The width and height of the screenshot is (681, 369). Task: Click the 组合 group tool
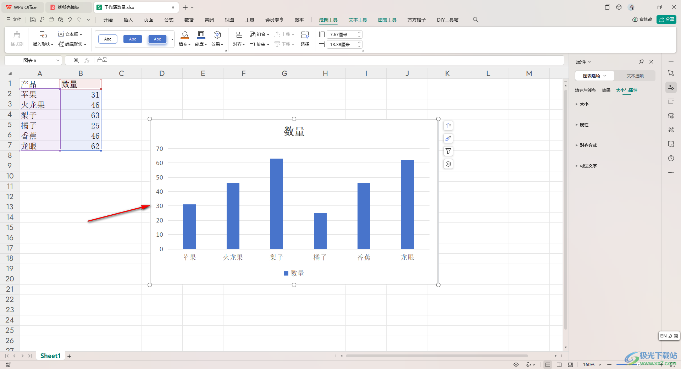pos(259,34)
